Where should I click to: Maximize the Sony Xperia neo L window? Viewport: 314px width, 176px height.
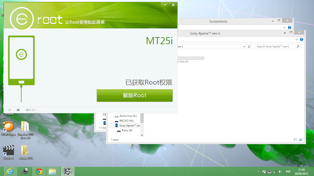click(291, 33)
